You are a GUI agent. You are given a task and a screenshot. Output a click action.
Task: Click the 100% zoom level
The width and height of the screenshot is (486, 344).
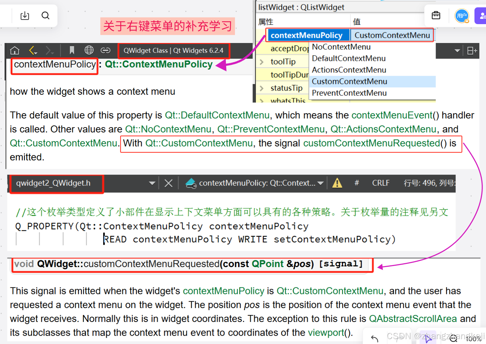click(x=474, y=339)
